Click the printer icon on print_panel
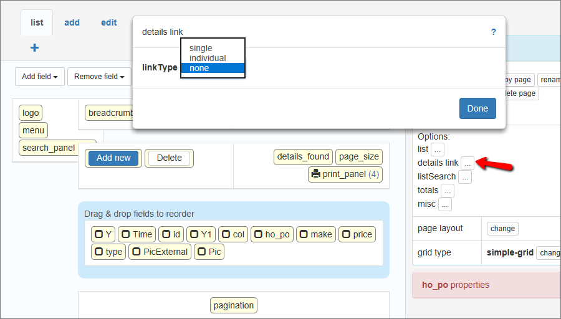561x319 pixels. (316, 174)
